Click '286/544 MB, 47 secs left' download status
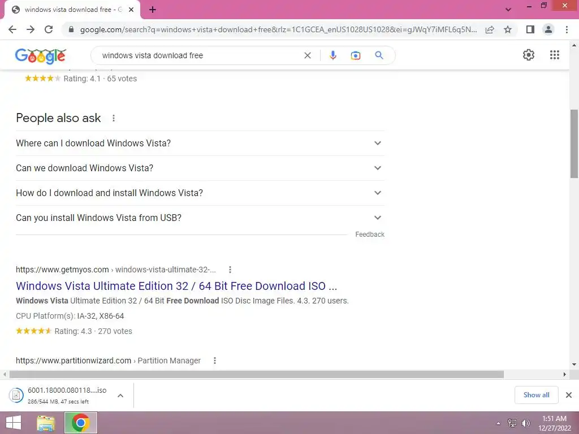Image resolution: width=579 pixels, height=434 pixels. (58, 402)
